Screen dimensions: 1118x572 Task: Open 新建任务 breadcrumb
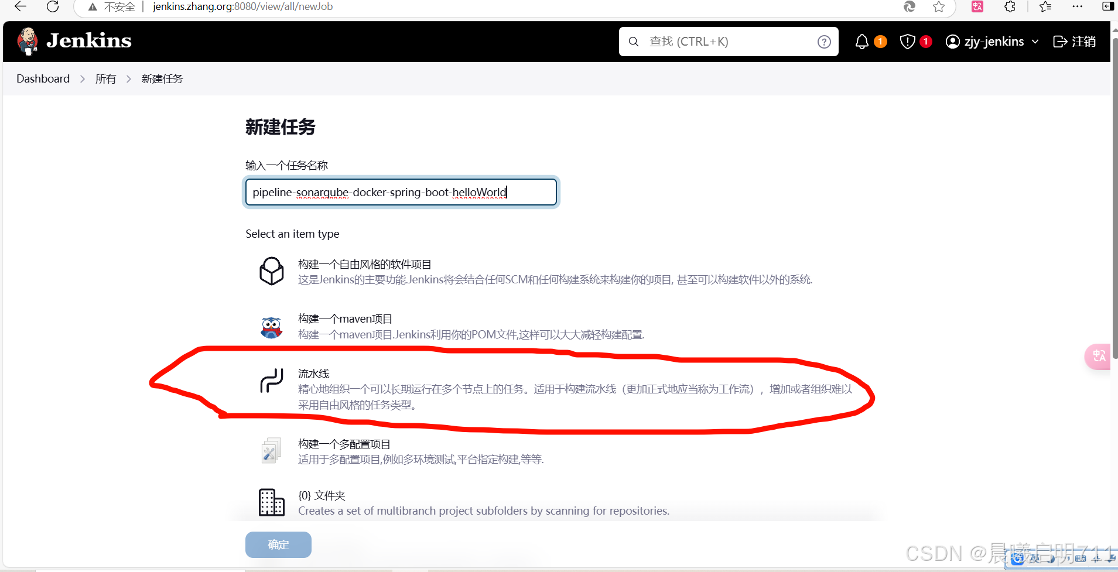[x=162, y=78]
